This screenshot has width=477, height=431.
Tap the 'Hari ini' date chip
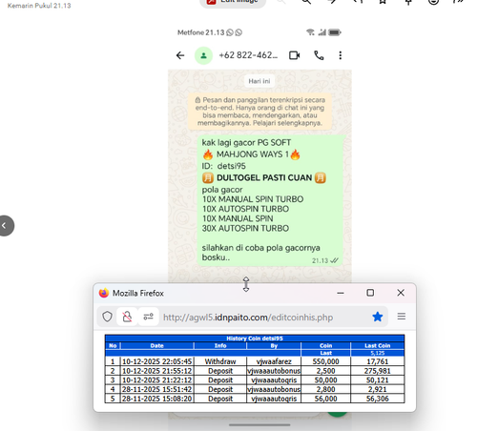tap(259, 81)
